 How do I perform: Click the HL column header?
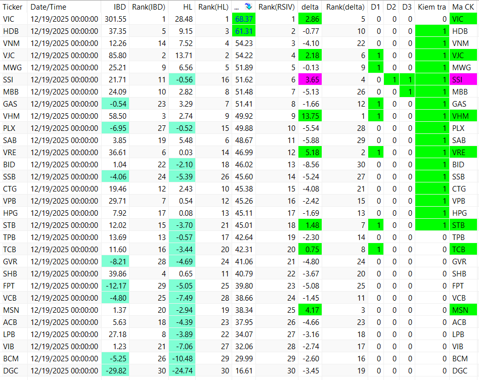(x=188, y=7)
